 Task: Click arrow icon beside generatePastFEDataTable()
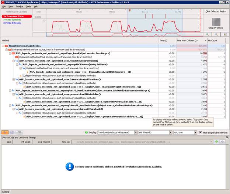(x=17, y=94)
